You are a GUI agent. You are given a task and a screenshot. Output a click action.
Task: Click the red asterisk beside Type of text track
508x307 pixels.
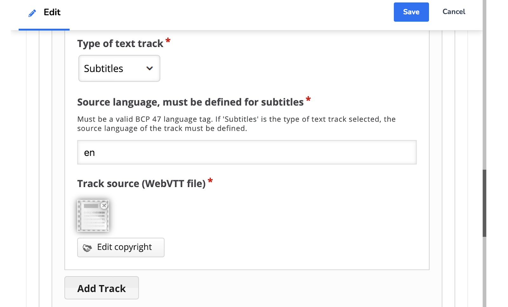point(168,40)
